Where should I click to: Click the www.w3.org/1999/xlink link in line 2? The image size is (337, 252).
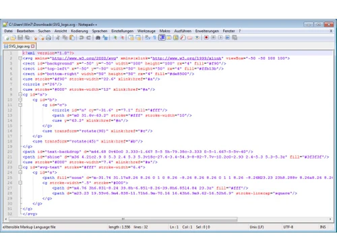pyautogui.click(x=187, y=58)
